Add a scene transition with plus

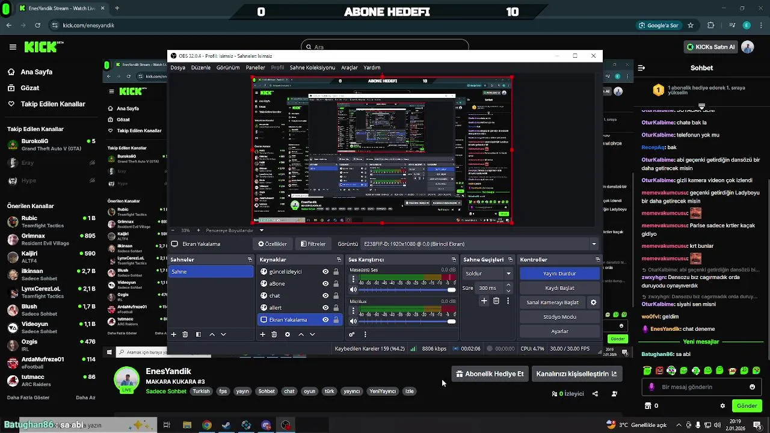pyautogui.click(x=484, y=301)
